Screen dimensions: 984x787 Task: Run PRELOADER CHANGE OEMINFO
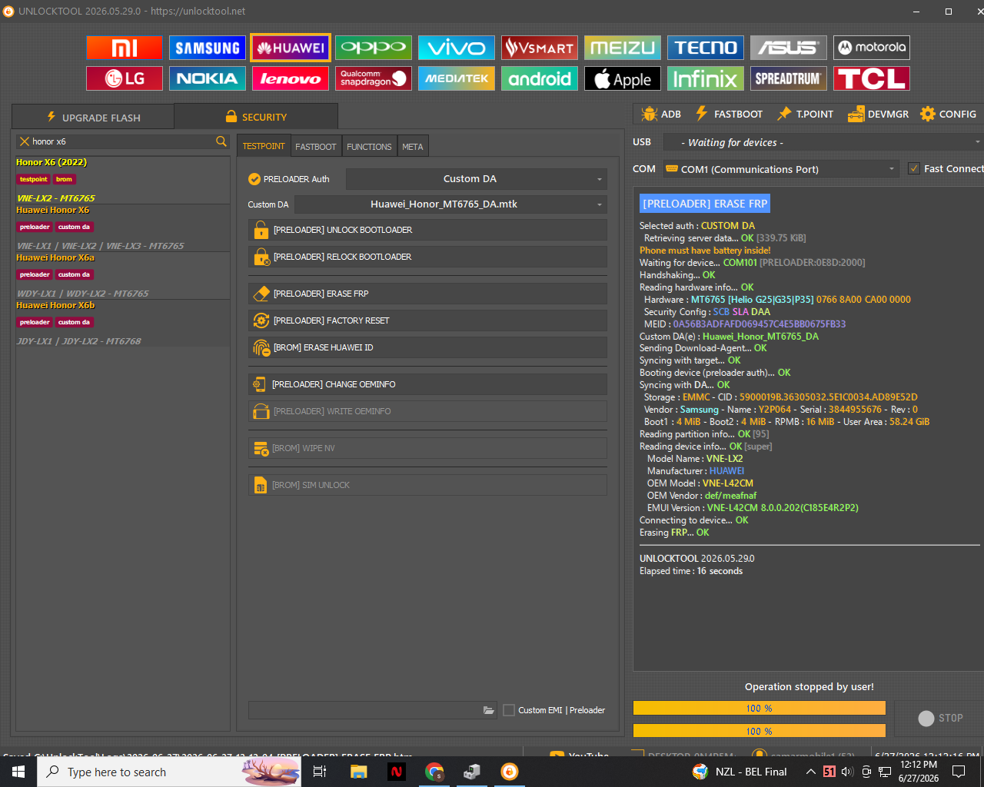(x=427, y=384)
